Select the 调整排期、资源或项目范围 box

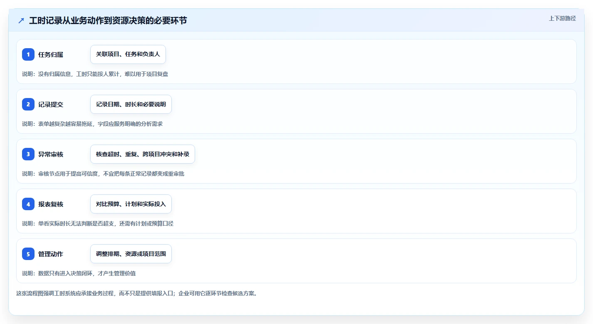pos(131,254)
